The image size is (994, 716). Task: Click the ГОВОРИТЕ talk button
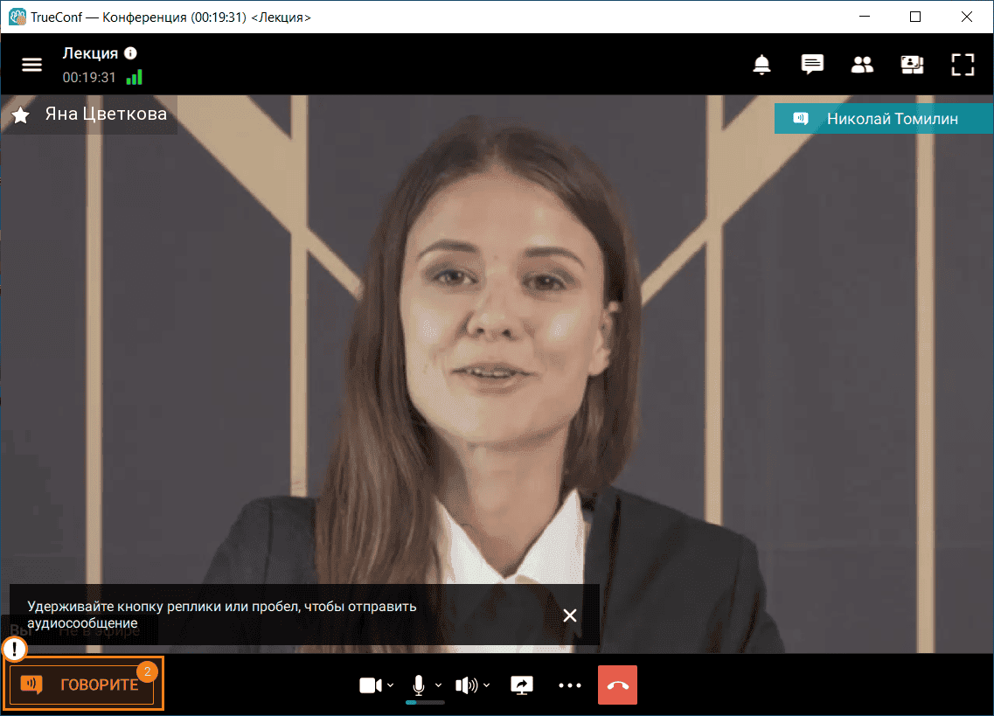(82, 685)
